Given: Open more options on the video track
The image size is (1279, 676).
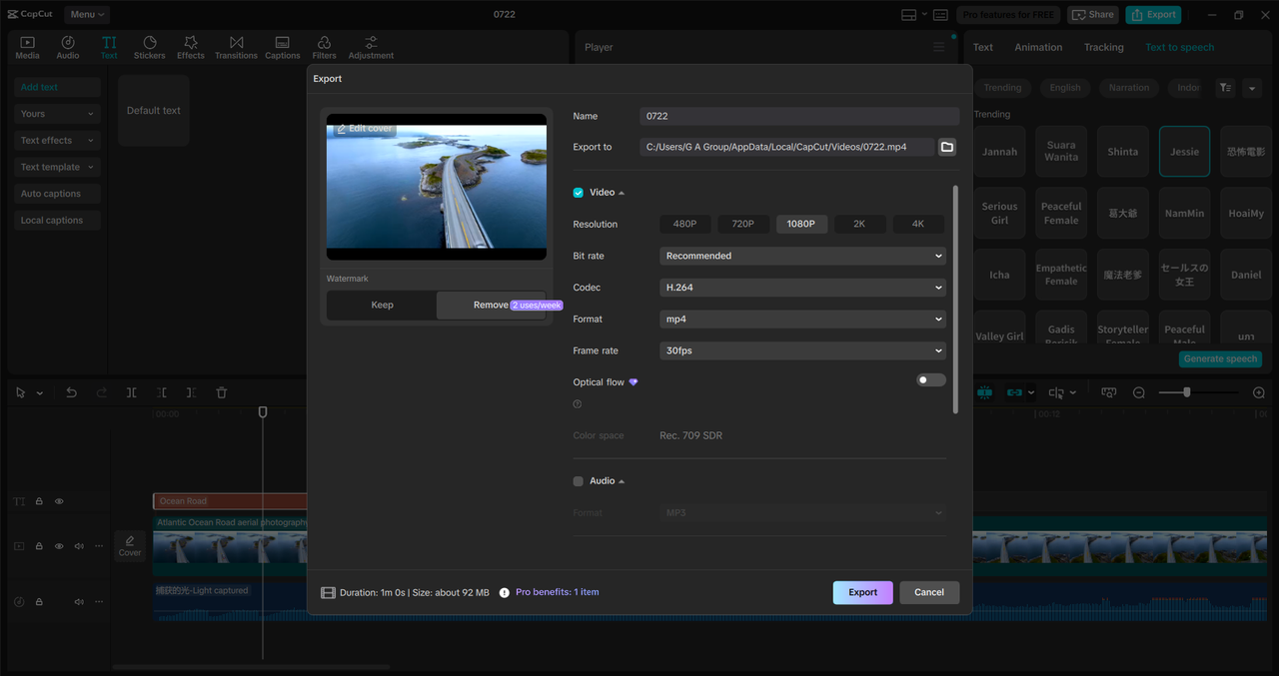Looking at the screenshot, I should (99, 546).
